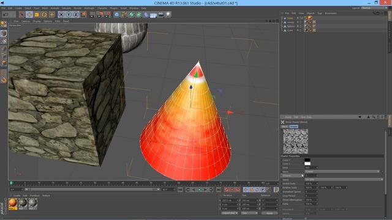Viewport: 392px width, 220px height.
Task: Click the yellow plus recent-tool icon
Action: 51,15
